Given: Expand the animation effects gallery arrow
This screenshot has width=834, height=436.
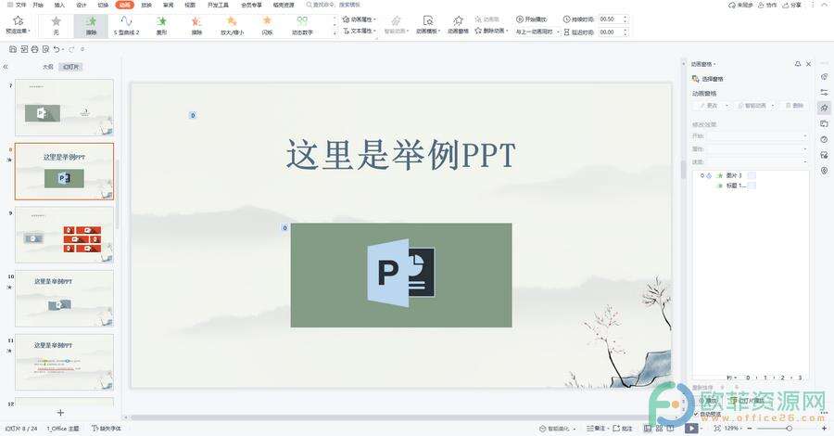Looking at the screenshot, I should coord(335,33).
